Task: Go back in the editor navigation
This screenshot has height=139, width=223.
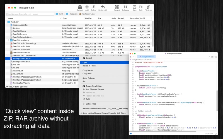Action: pyautogui.click(x=134, y=57)
